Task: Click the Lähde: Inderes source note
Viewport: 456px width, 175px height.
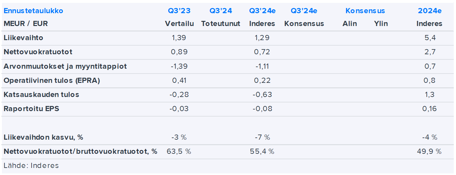Action: coord(31,166)
